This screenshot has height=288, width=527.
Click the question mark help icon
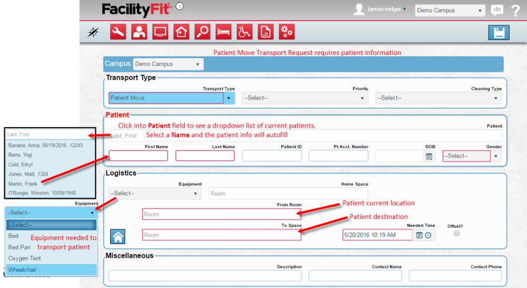(x=515, y=10)
